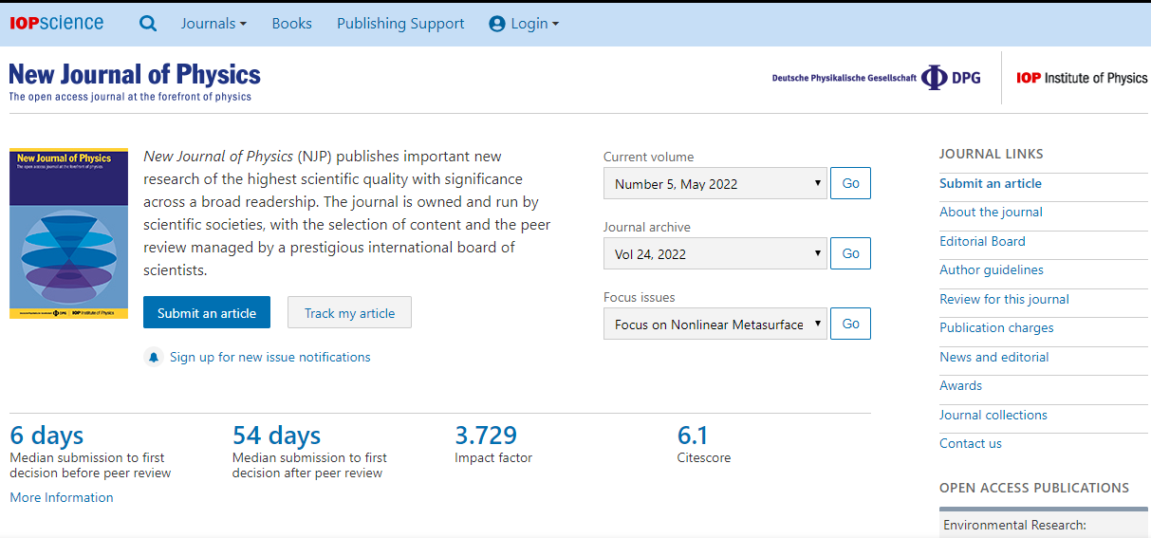Click the DPG society logo
This screenshot has height=538, width=1151.
(x=876, y=78)
